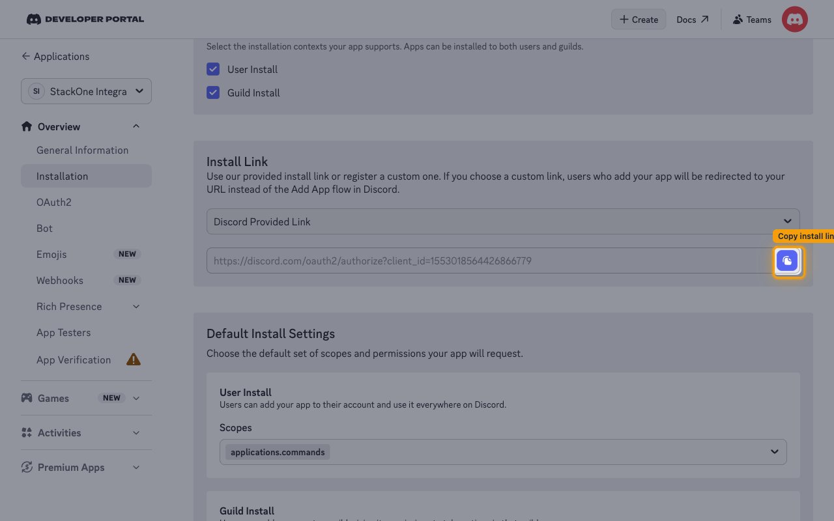Copy the install link with the copy icon
The height and width of the screenshot is (521, 834).
coord(787,261)
